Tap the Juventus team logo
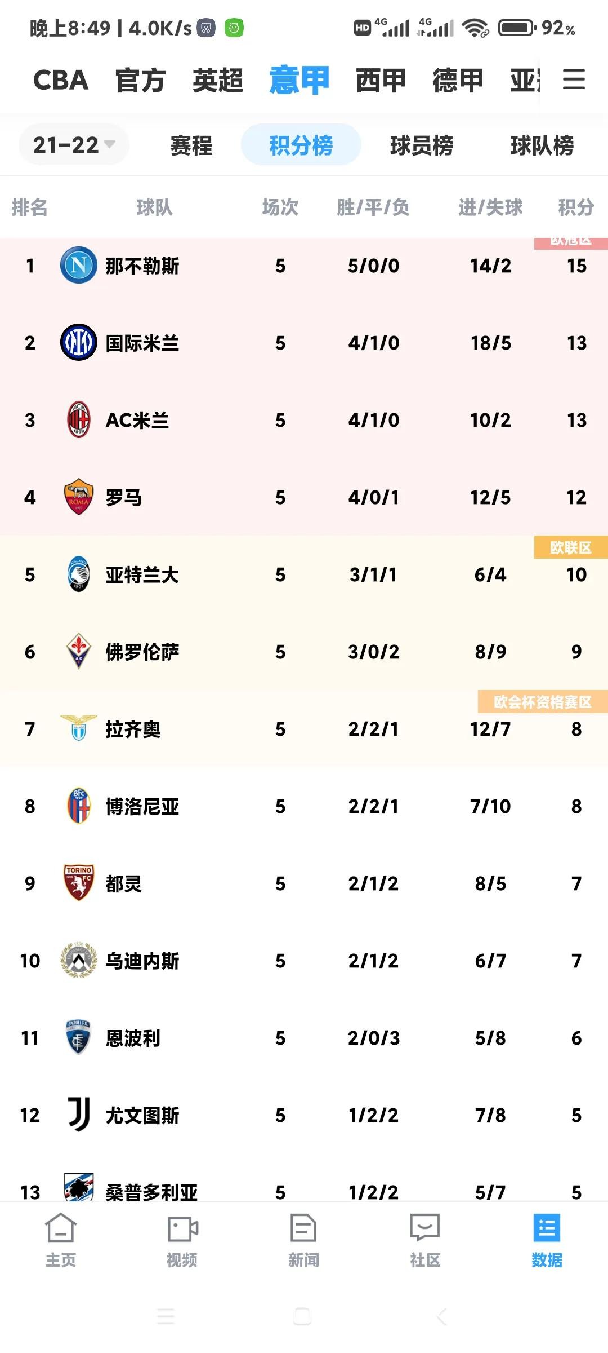 79,1115
